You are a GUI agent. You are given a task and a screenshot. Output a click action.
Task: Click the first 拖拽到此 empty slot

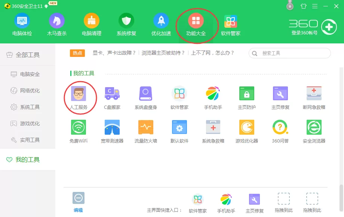click(284, 203)
